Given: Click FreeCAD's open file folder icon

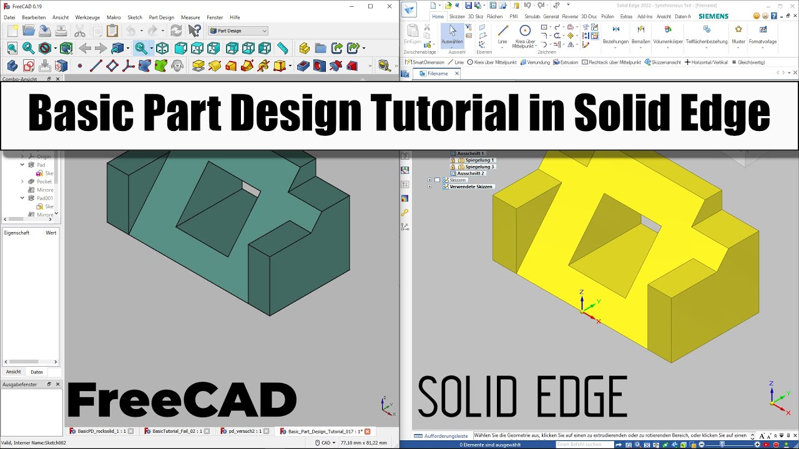Looking at the screenshot, I should point(29,31).
